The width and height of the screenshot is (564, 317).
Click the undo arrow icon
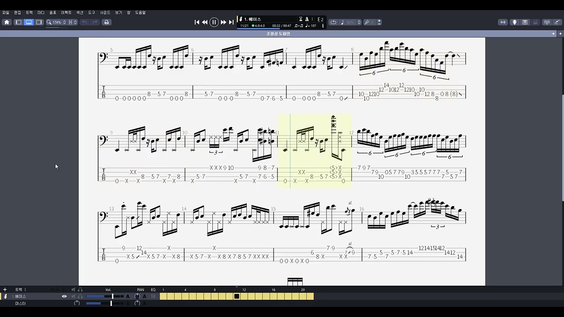85,22
